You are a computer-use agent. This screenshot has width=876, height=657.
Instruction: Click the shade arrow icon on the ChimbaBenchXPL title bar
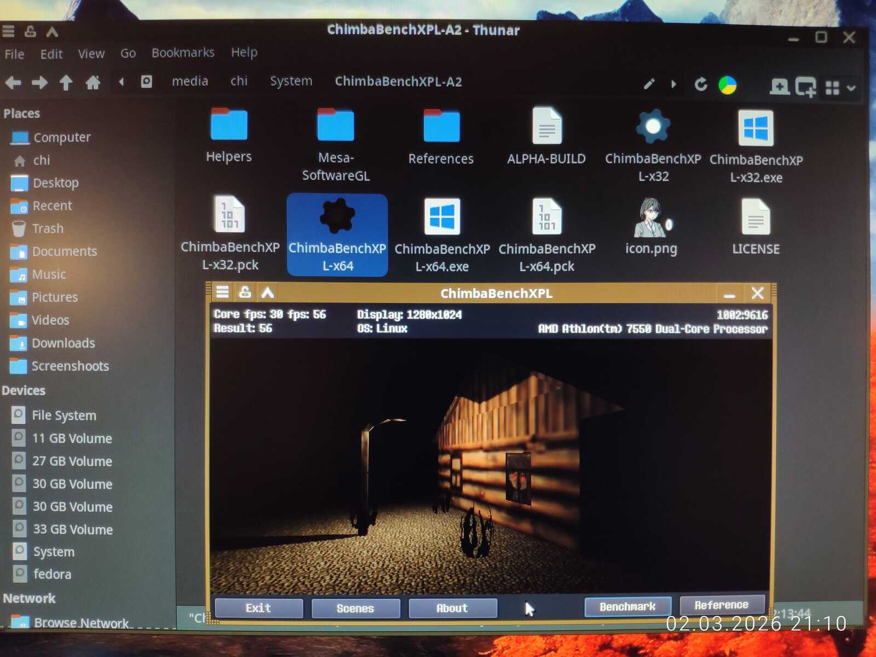(268, 292)
